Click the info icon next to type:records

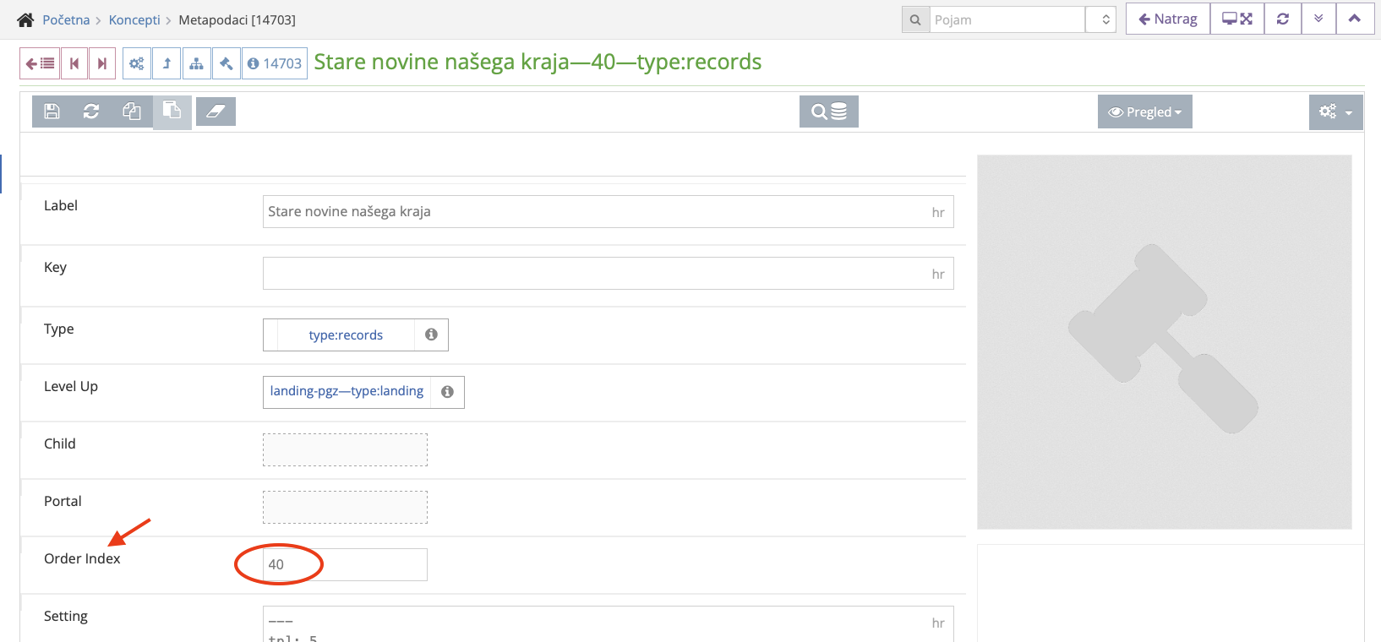click(431, 335)
